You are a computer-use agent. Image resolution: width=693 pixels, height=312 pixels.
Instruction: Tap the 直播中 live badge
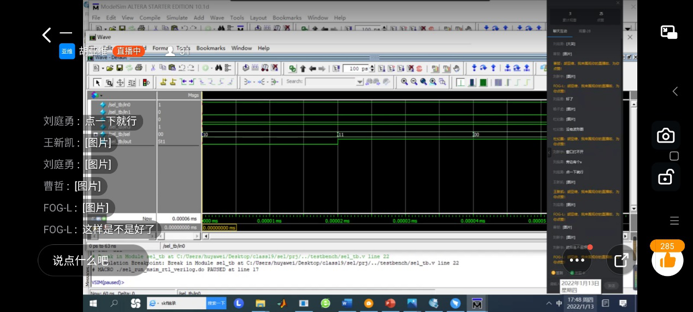(x=129, y=51)
